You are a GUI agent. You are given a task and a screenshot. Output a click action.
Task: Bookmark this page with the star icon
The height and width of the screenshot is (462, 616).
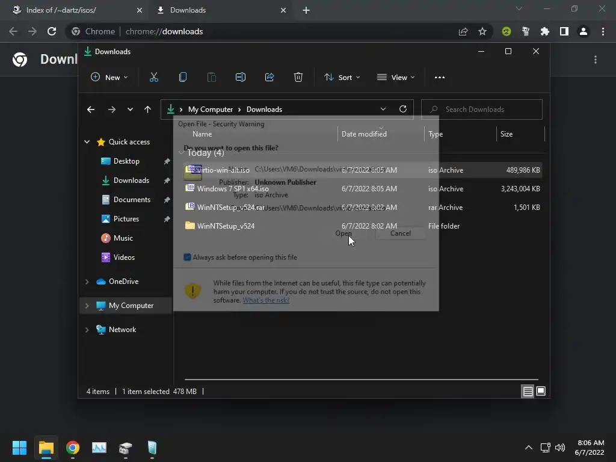point(482,31)
